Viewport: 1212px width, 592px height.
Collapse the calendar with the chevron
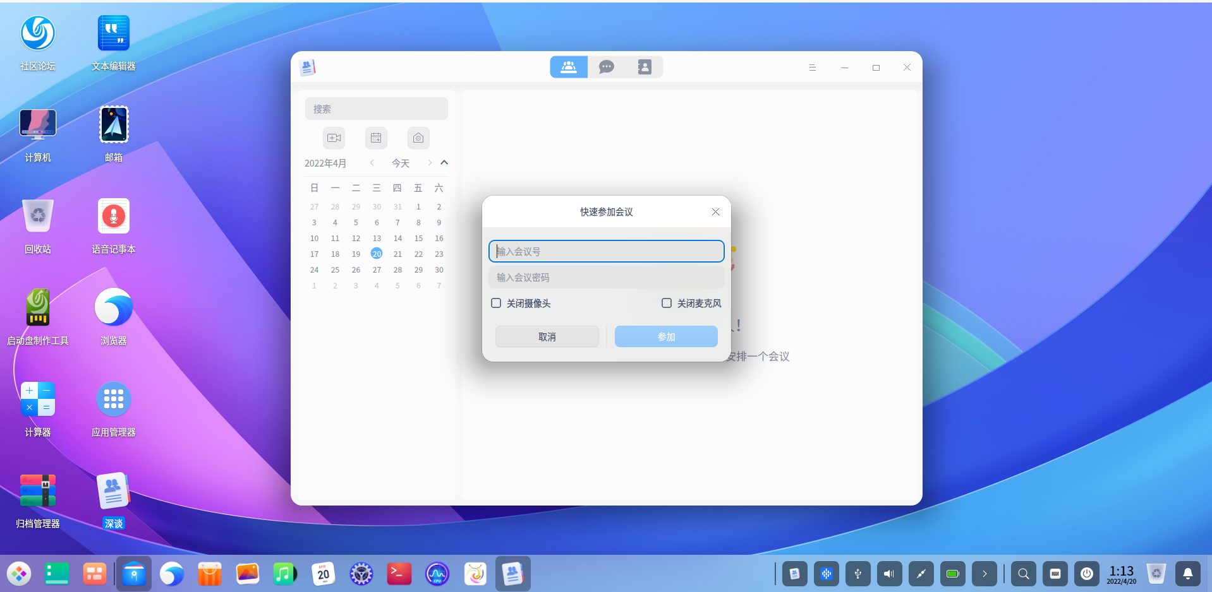point(444,162)
